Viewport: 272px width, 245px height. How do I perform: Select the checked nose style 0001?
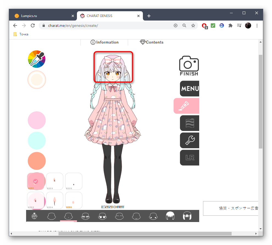pos(35,181)
